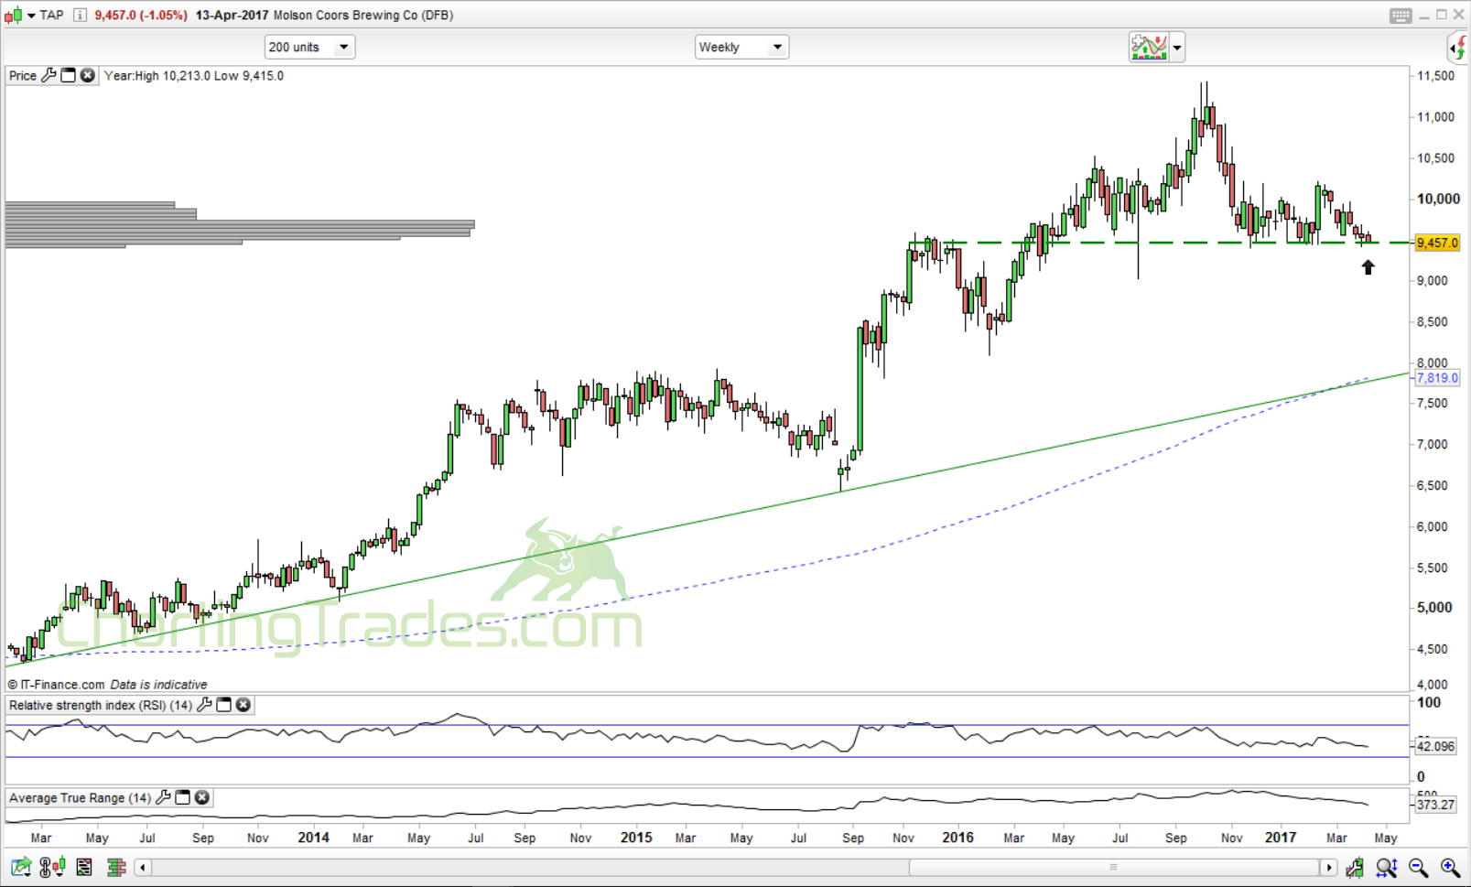Screen dimensions: 1471x887
Task: Click the zoom out magnifier icon
Action: (x=1418, y=867)
